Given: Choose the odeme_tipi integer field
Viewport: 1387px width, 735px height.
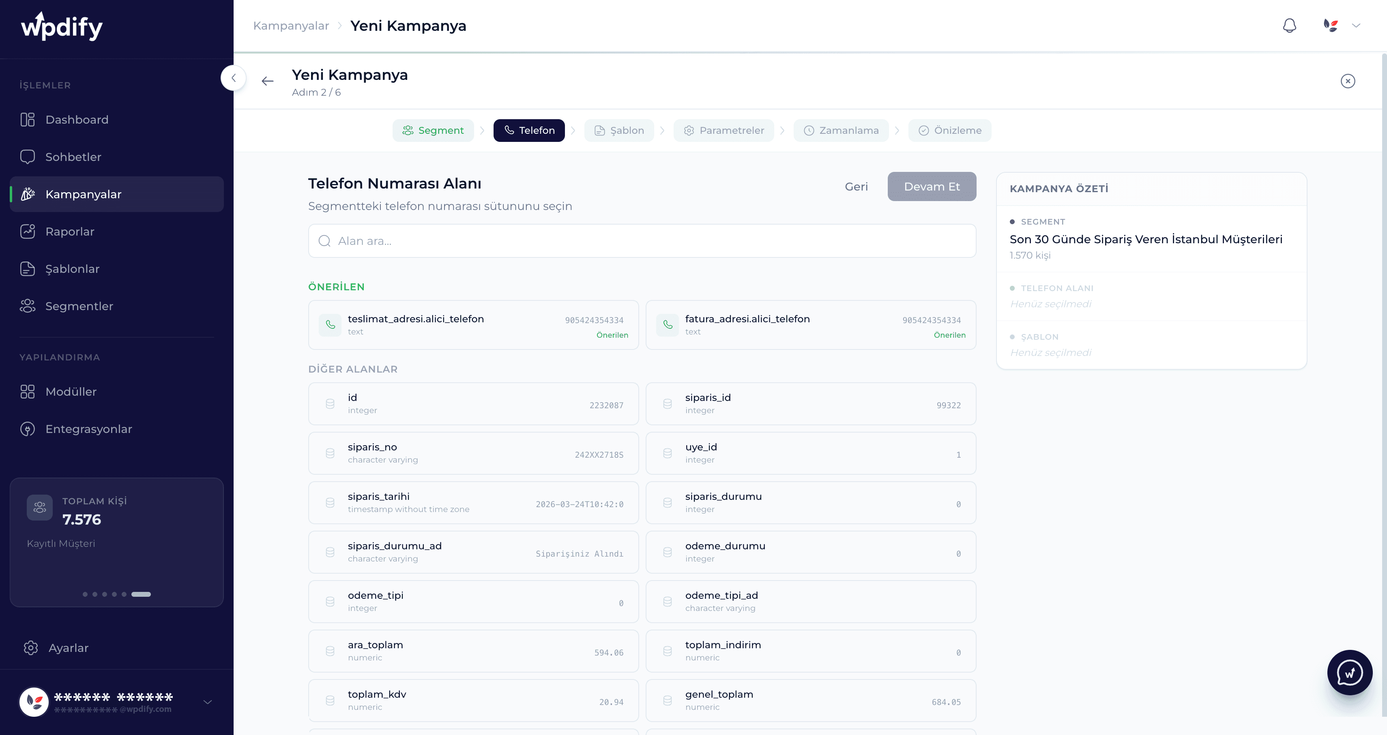Looking at the screenshot, I should click(x=473, y=602).
